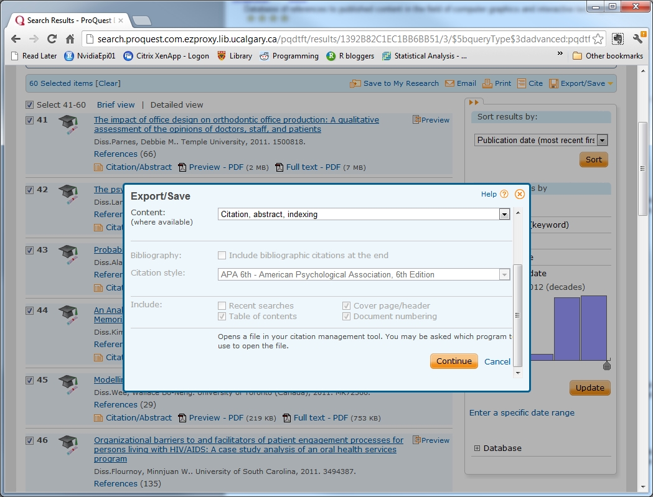
Task: Uncheck the checkbox for result 41
Action: [30, 120]
